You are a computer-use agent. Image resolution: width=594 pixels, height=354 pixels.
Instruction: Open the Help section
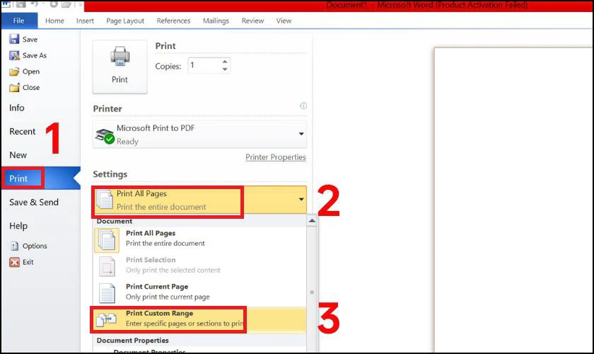coord(18,226)
